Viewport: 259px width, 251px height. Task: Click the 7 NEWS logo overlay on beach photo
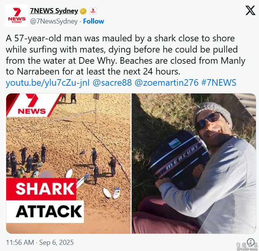[33, 105]
